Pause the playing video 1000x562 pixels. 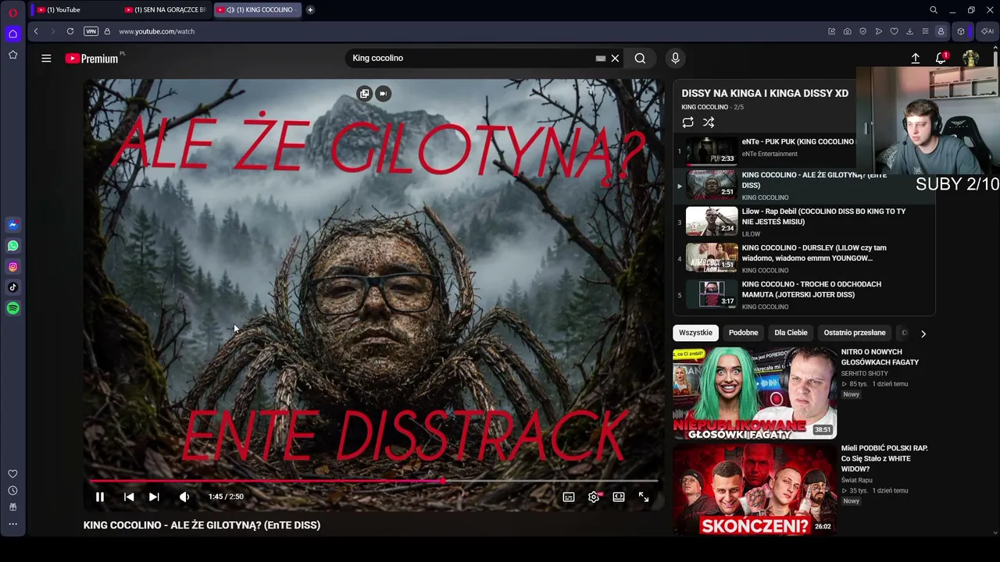coord(100,496)
